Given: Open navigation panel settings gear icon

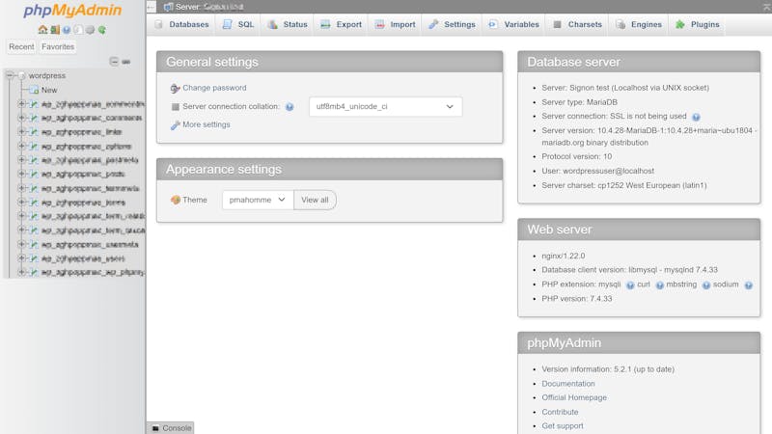Looking at the screenshot, I should 90,30.
